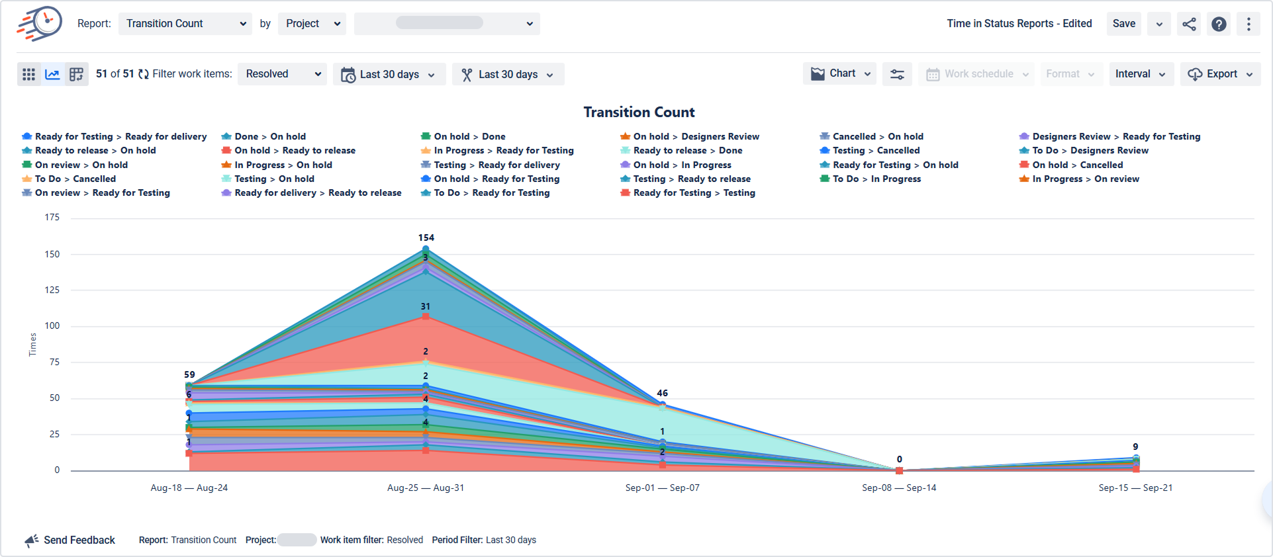The height and width of the screenshot is (557, 1273).
Task: Open the share icon in top bar
Action: (x=1189, y=24)
